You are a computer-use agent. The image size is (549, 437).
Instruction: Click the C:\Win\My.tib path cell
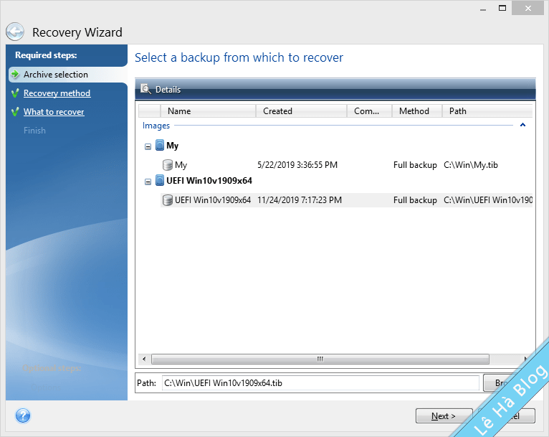471,165
